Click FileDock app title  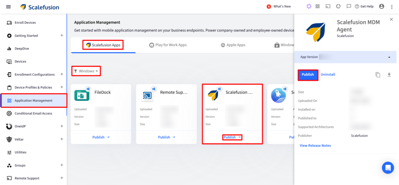(102, 92)
